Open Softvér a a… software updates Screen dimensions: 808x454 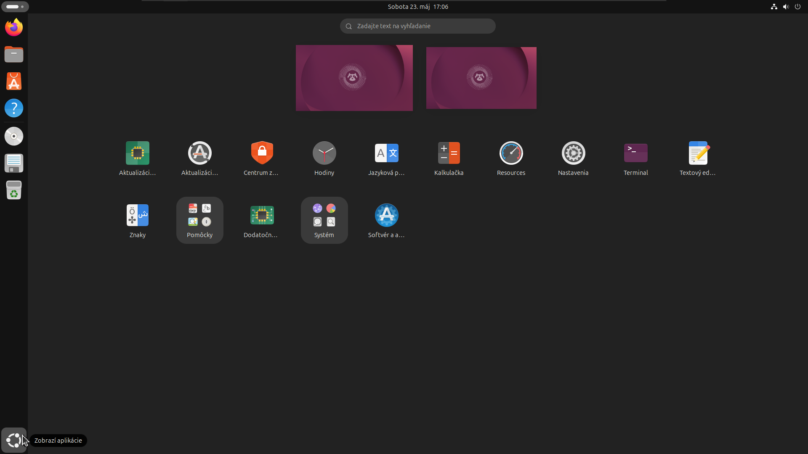click(x=387, y=220)
